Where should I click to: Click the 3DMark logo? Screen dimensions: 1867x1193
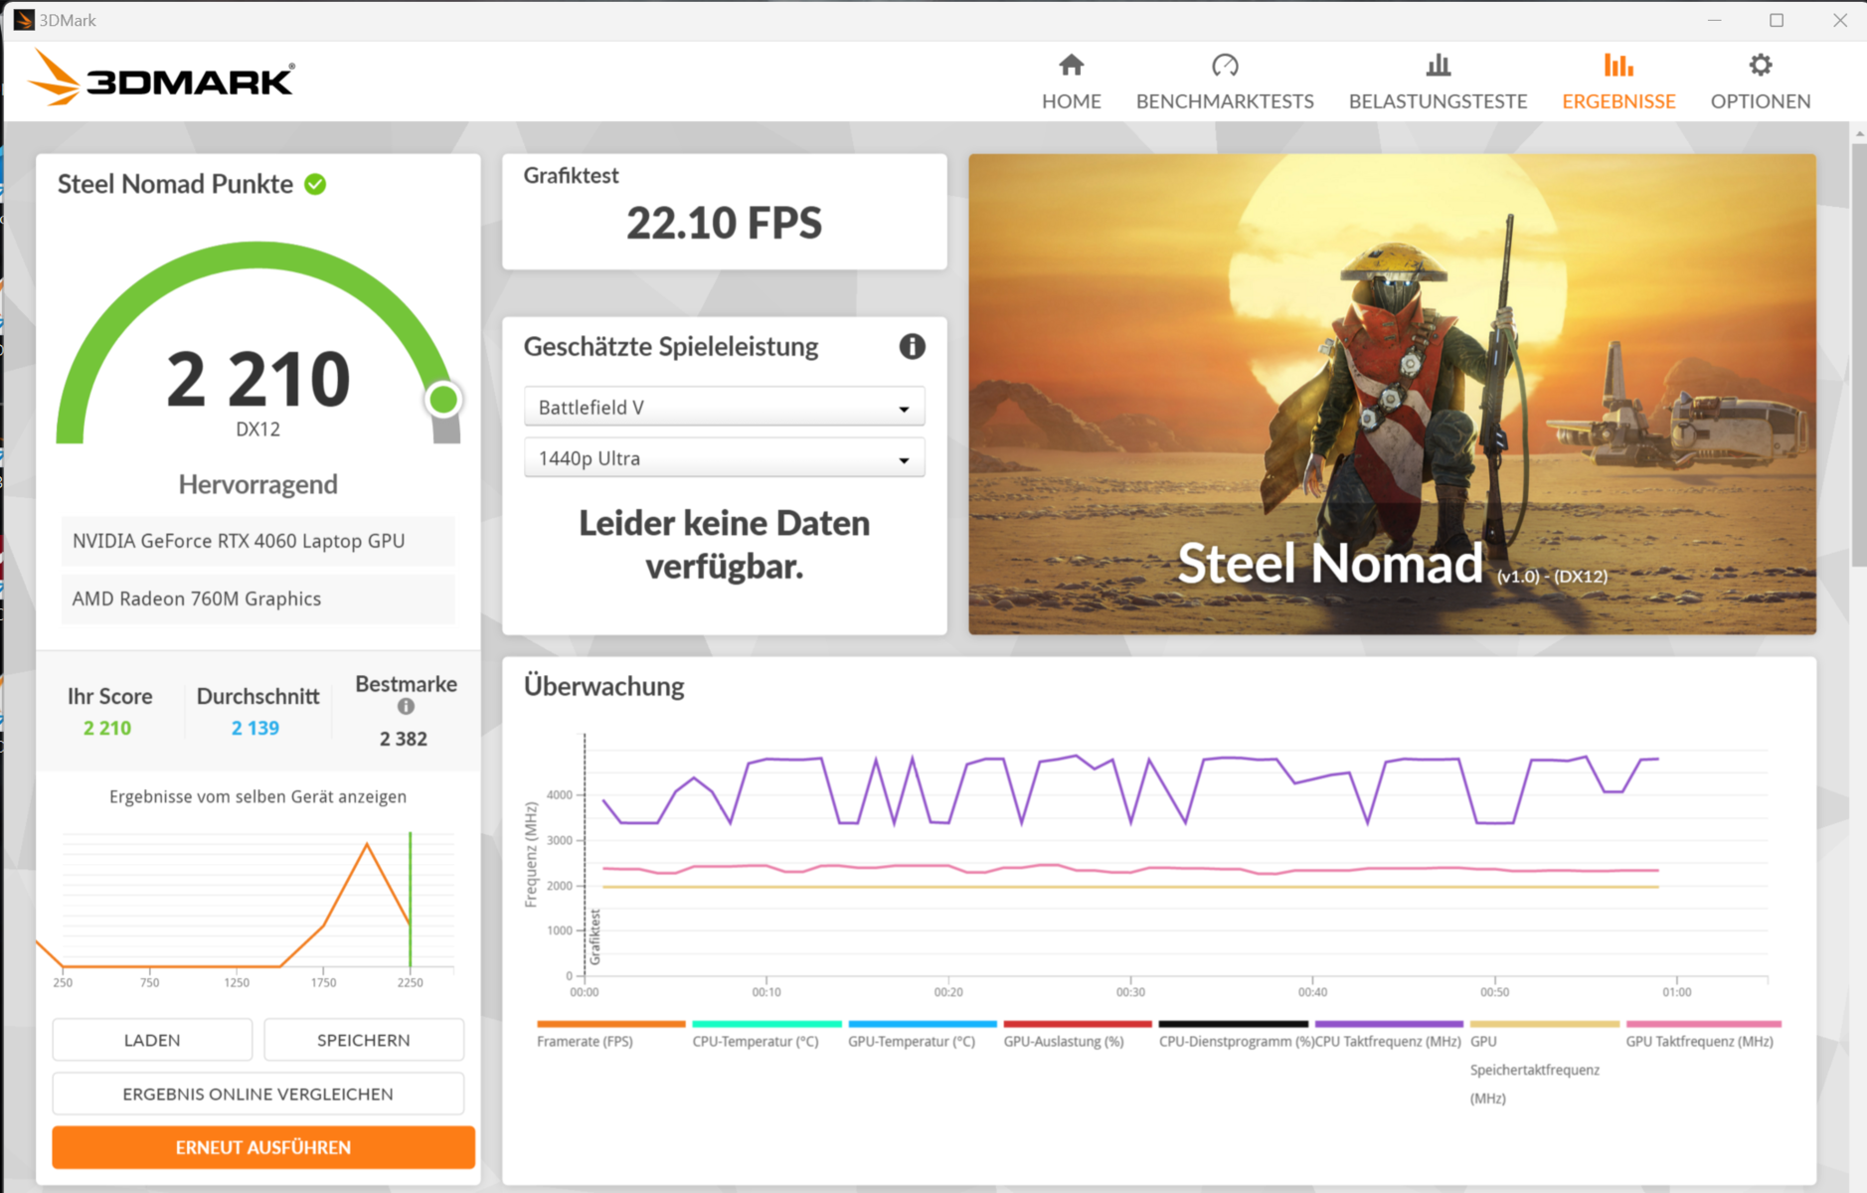[161, 79]
